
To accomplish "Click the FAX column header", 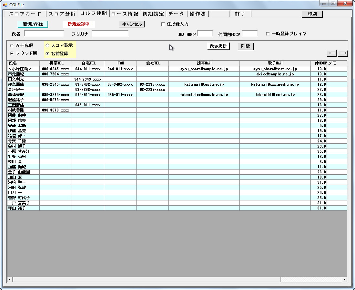I will pos(120,63).
